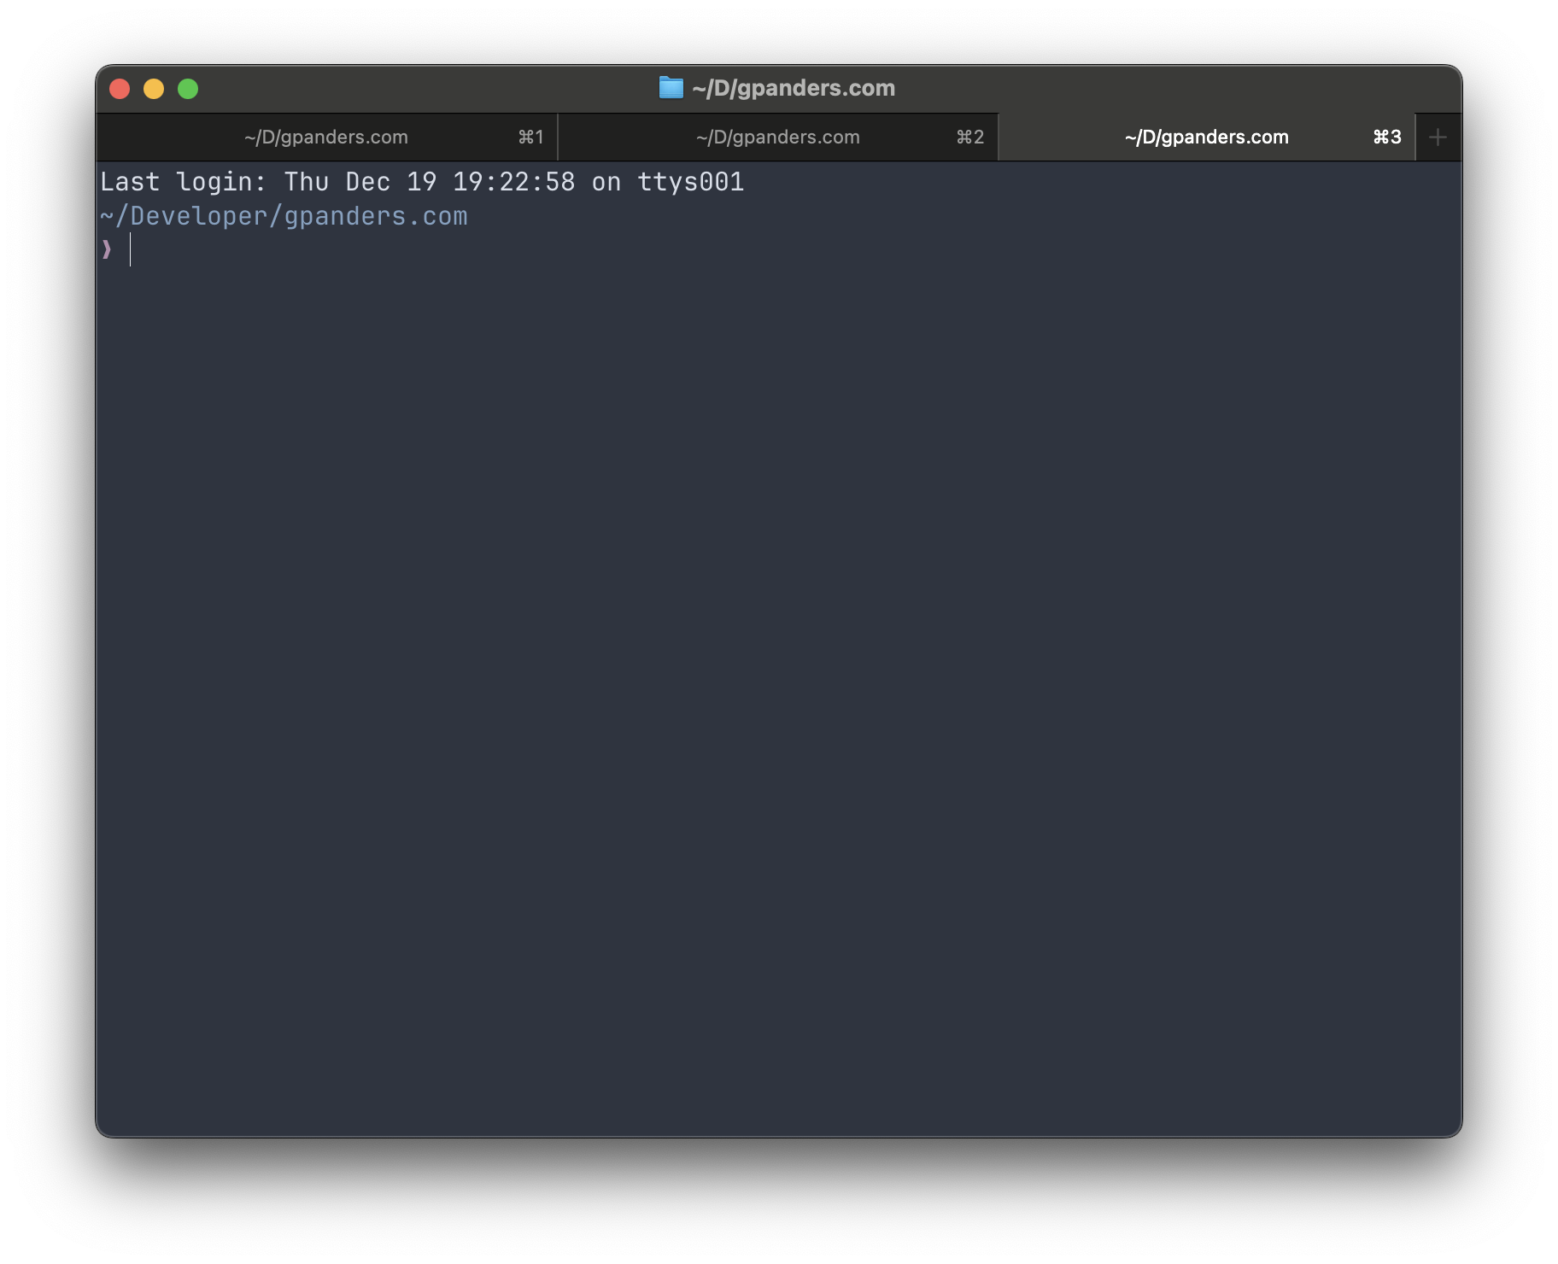Click the 19:22:58 timestamp in the login line

point(513,182)
